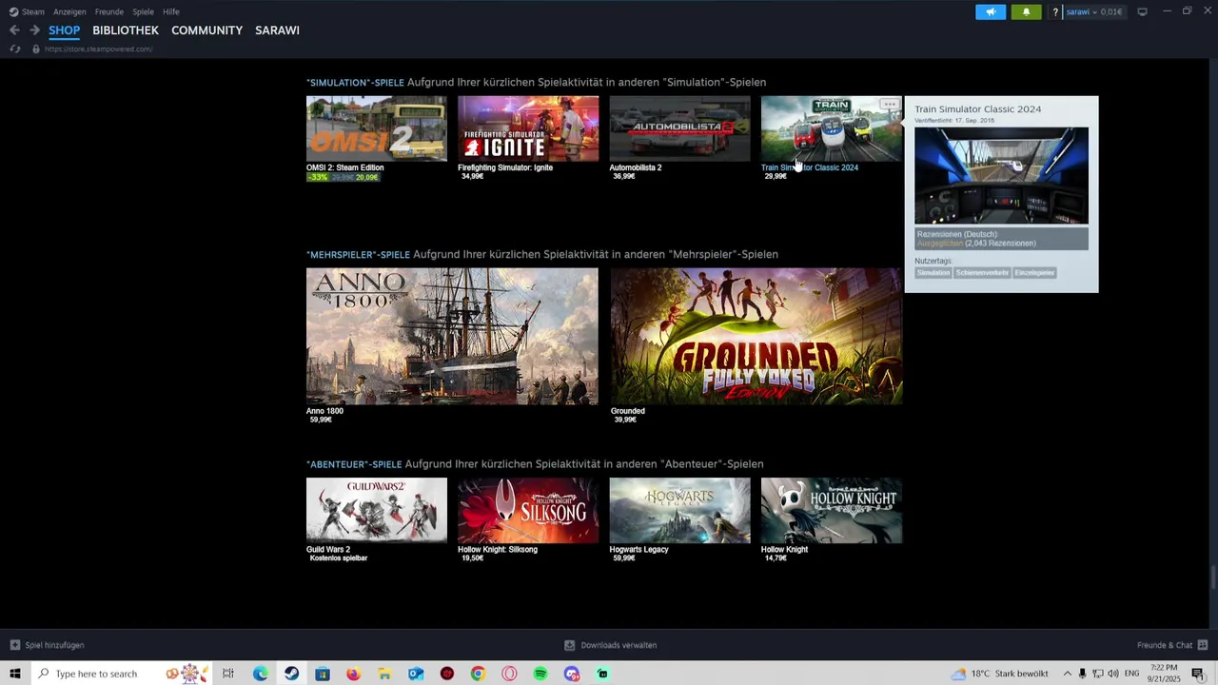The image size is (1218, 685).
Task: Switch to Big Picture mode monitor icon
Action: 1142,11
